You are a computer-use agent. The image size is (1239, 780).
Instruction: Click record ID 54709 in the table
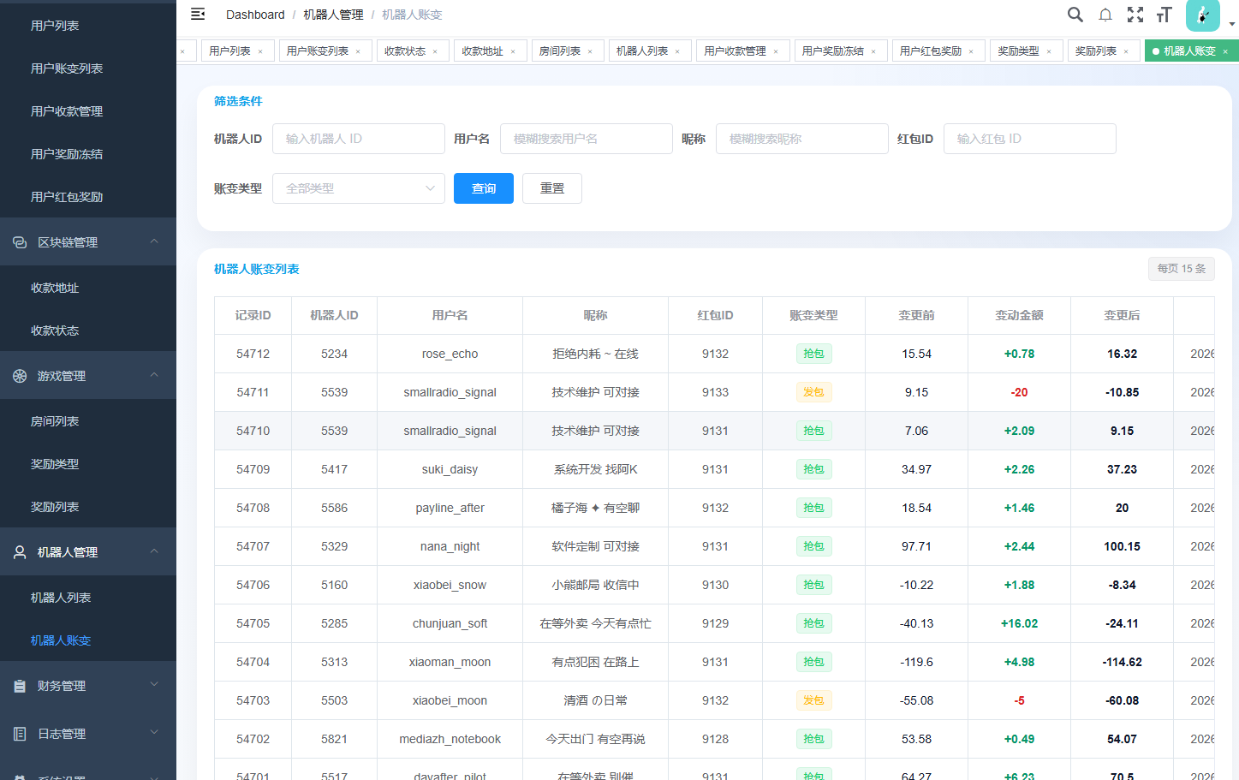click(x=253, y=469)
